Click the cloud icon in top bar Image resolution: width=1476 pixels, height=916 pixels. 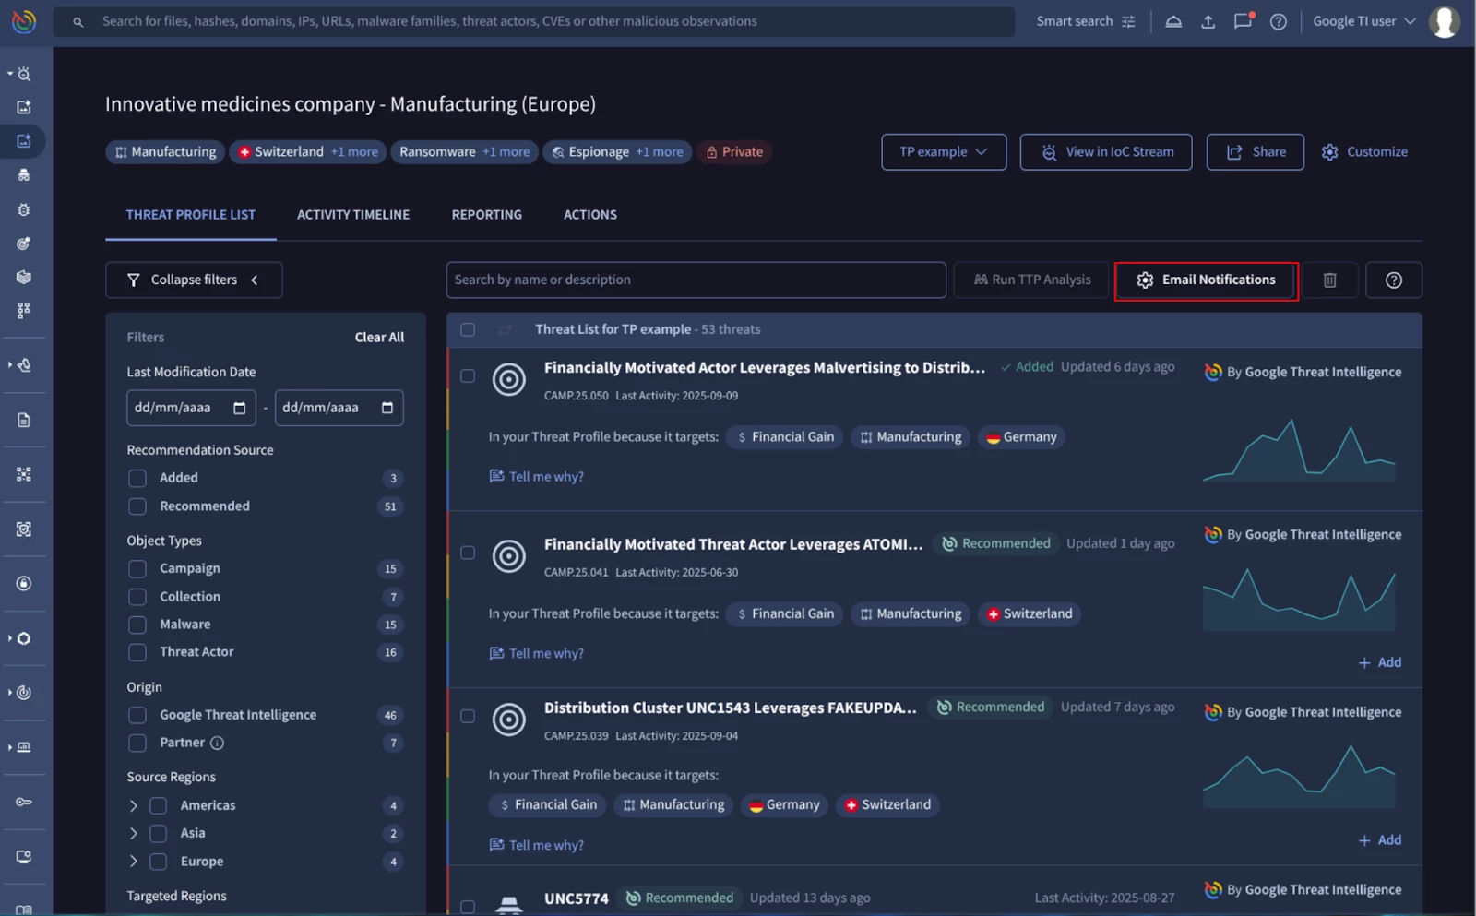[x=1173, y=21]
